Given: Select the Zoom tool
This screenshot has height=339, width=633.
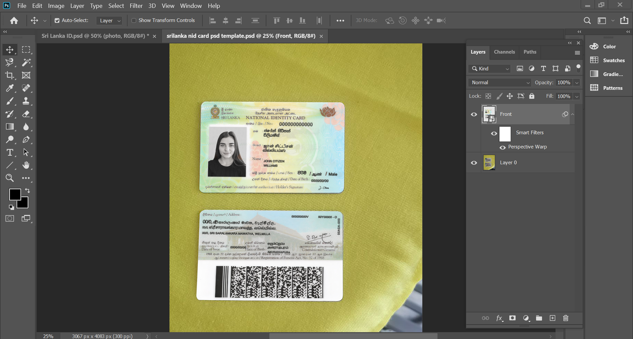Looking at the screenshot, I should point(10,178).
